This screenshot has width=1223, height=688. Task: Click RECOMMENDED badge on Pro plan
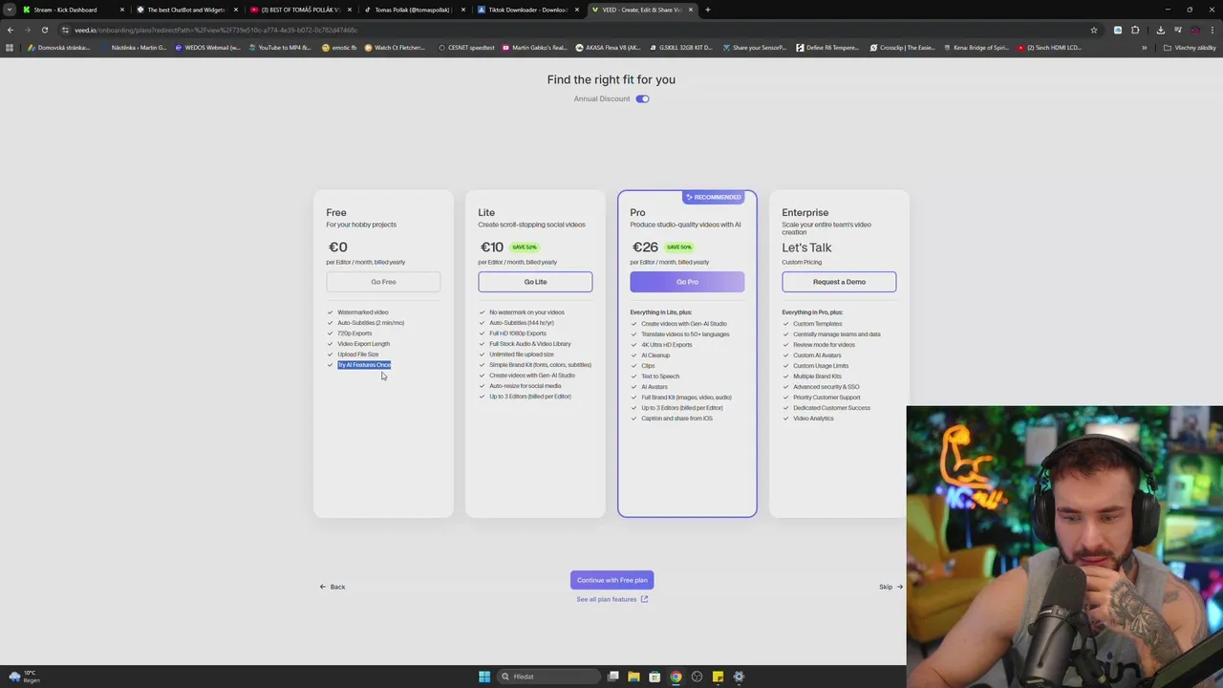click(x=714, y=197)
